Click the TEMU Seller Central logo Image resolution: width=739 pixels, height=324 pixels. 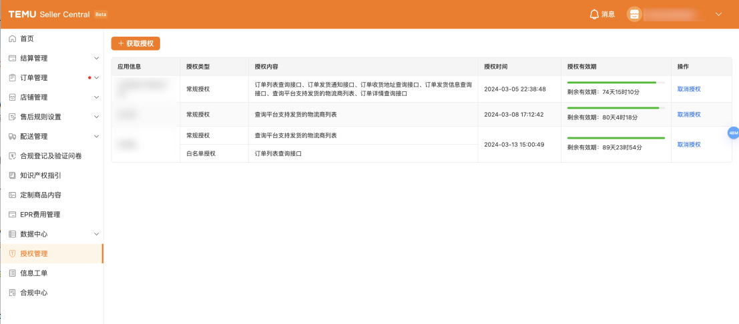click(49, 14)
